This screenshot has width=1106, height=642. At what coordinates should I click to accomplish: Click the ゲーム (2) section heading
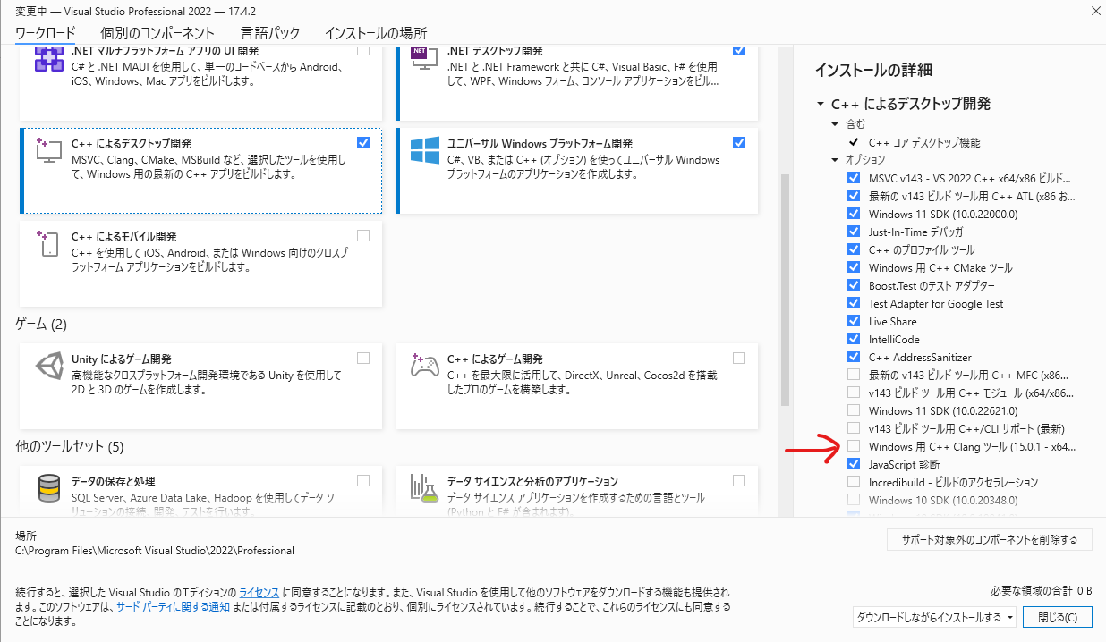(42, 324)
